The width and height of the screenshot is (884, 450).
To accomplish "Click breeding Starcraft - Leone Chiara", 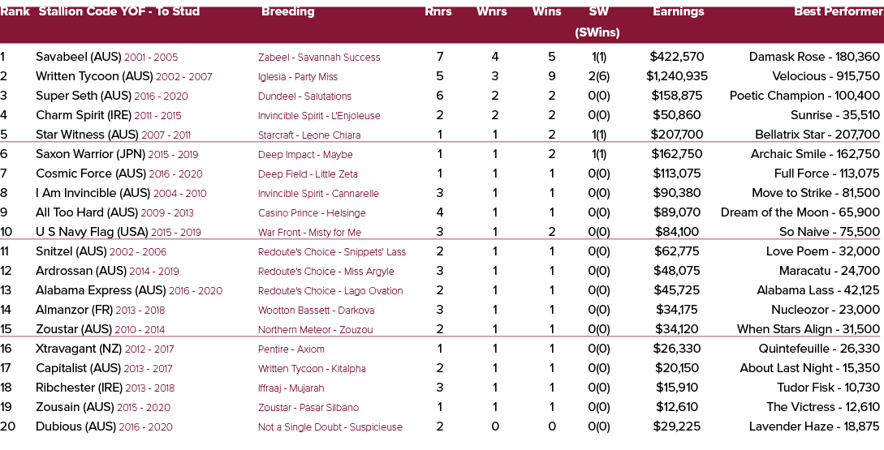I will (309, 135).
